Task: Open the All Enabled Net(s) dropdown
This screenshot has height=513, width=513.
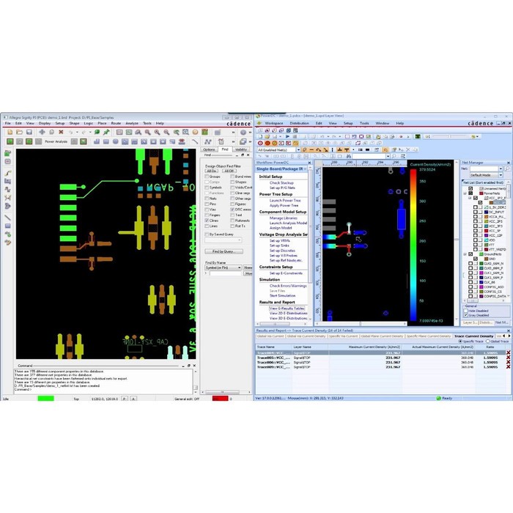Action: coord(298,150)
